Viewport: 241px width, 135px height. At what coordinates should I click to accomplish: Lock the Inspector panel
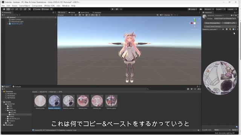(235, 12)
